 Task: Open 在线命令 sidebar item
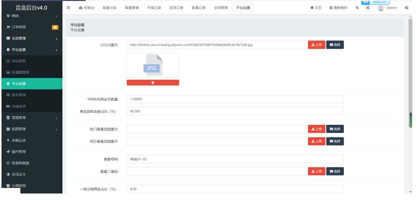coord(32,174)
